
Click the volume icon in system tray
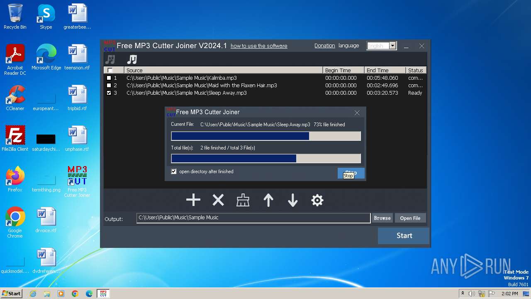472,294
